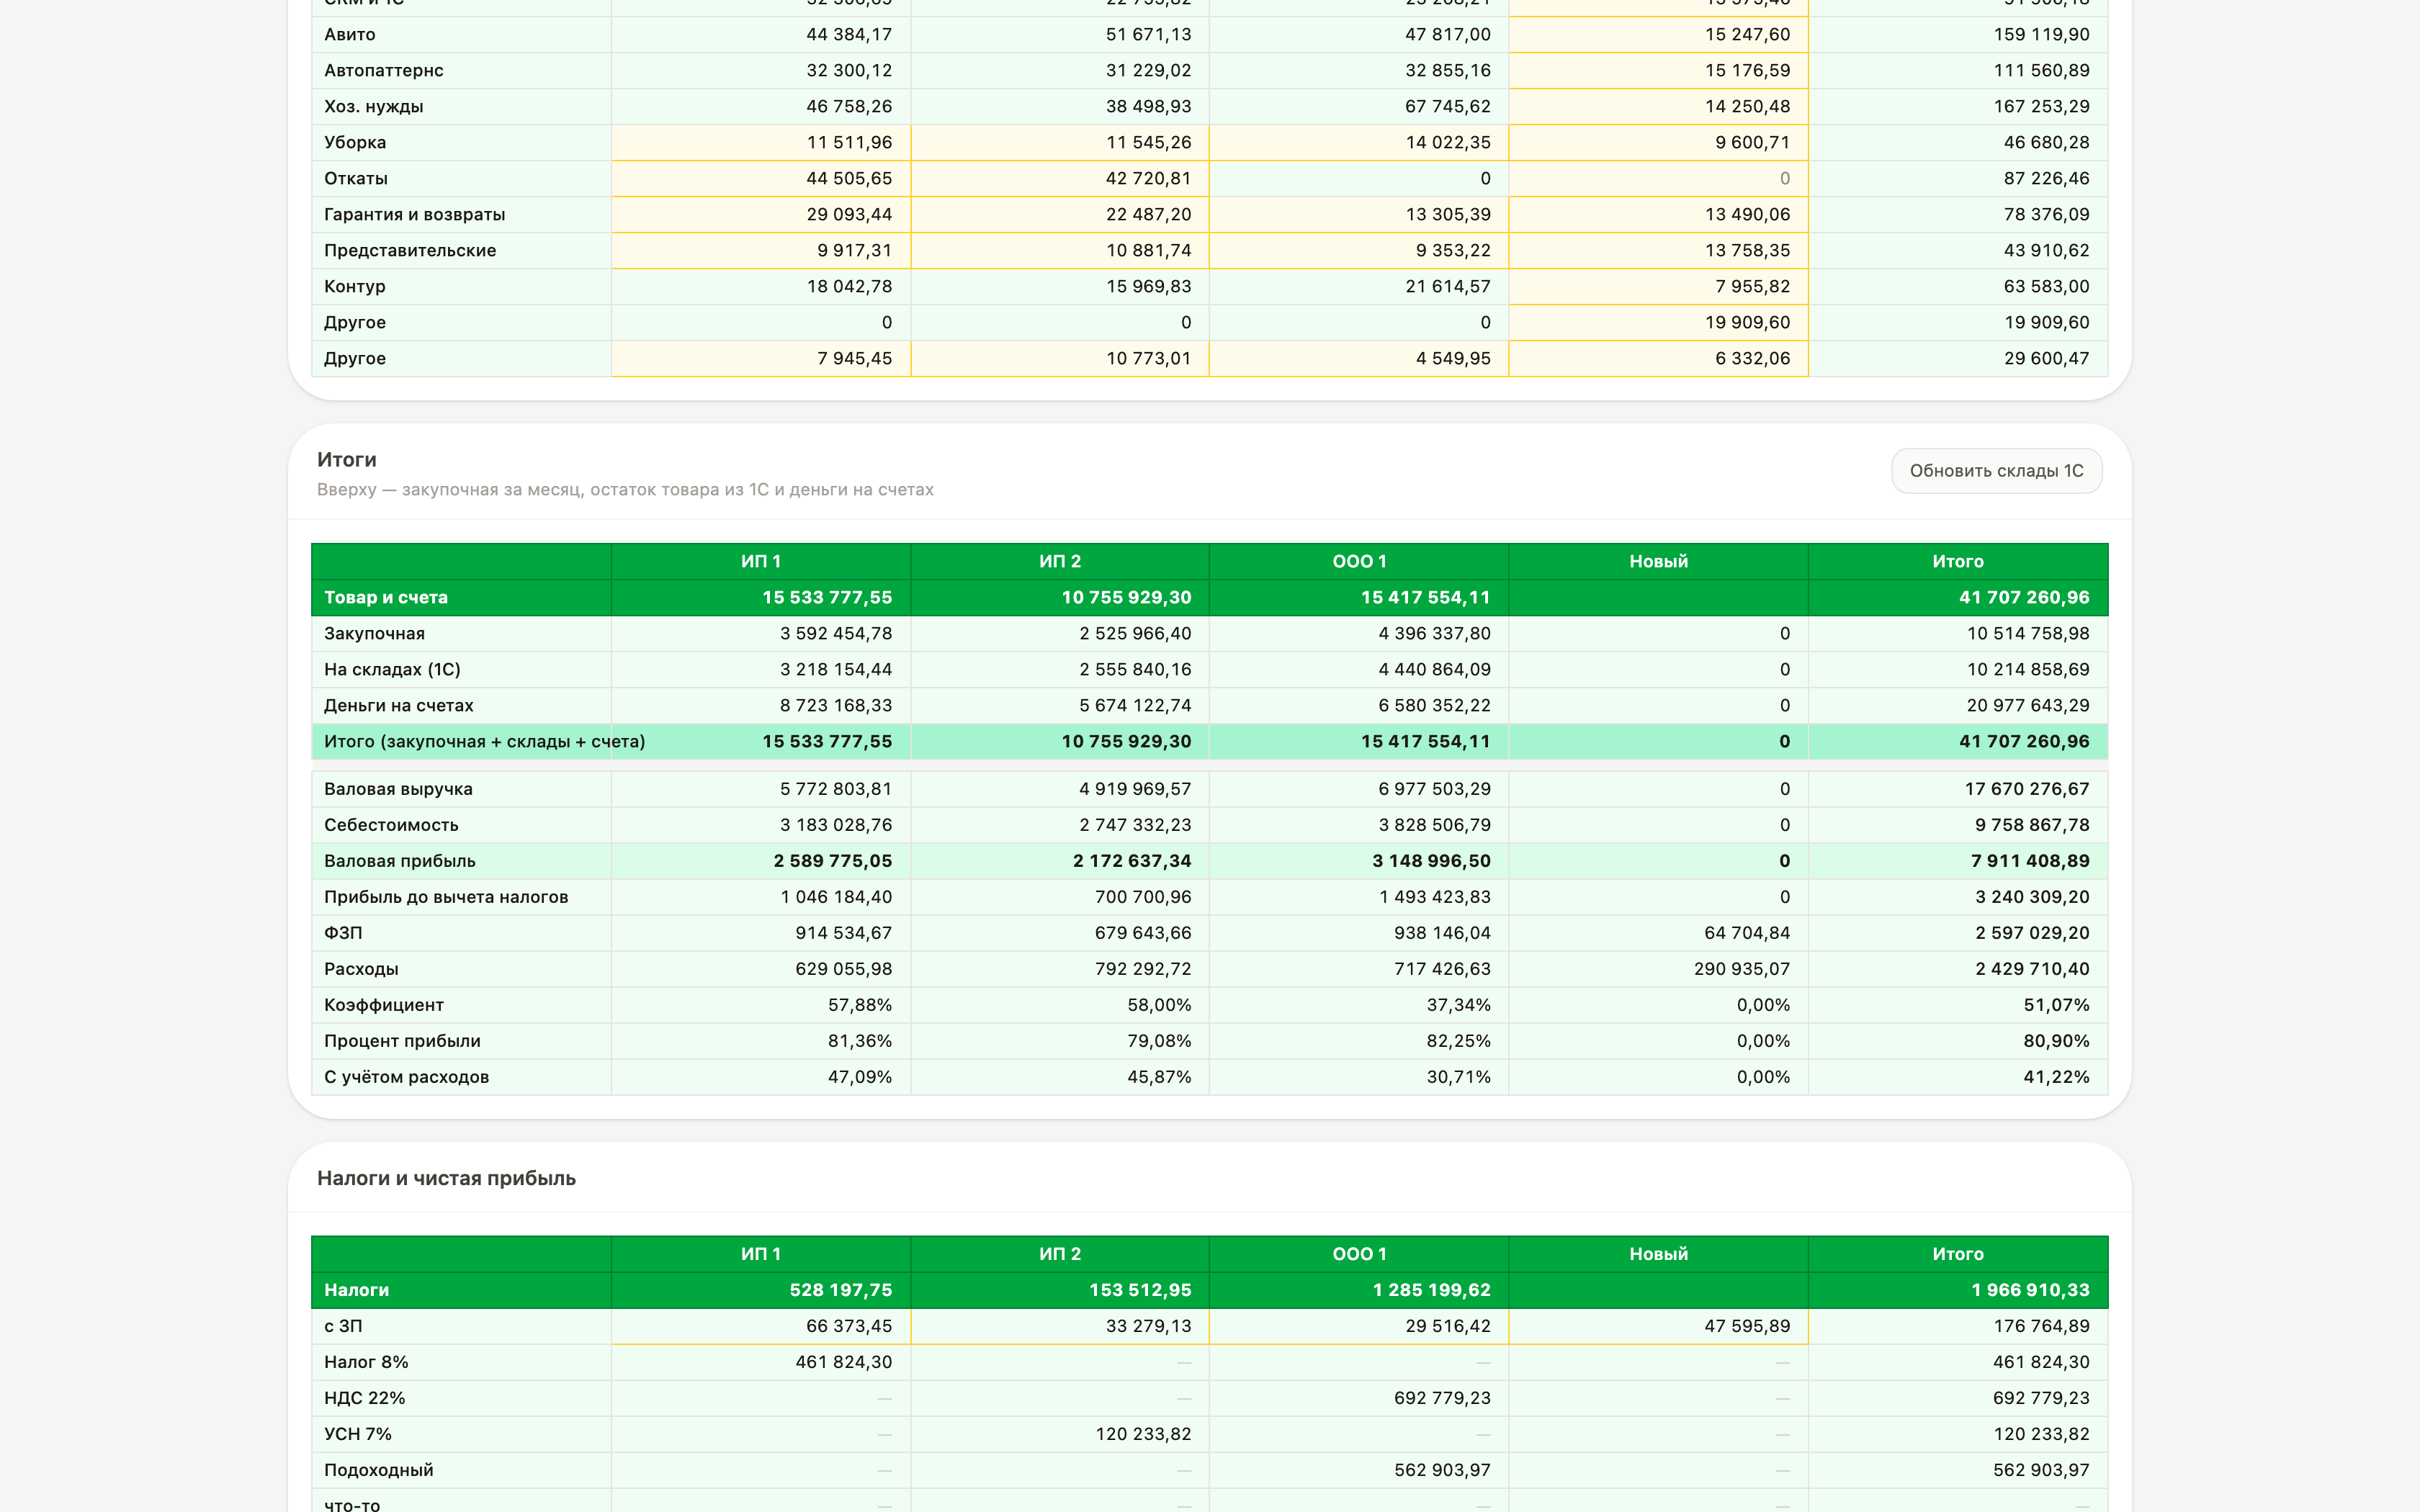Click the Другое cell with 19 909,60
The width and height of the screenshot is (2420, 1512).
[1659, 323]
